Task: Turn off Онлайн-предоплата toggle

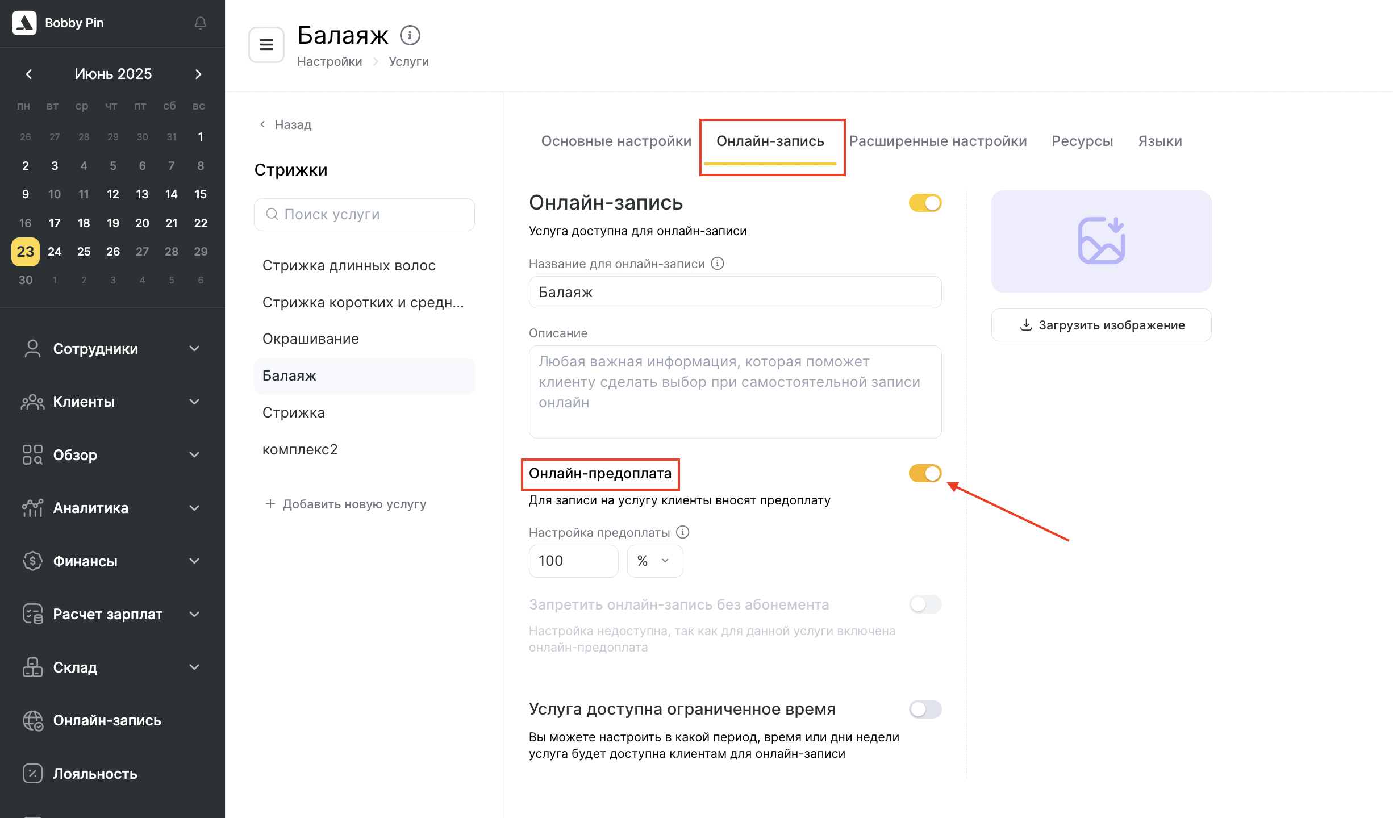Action: pos(925,473)
